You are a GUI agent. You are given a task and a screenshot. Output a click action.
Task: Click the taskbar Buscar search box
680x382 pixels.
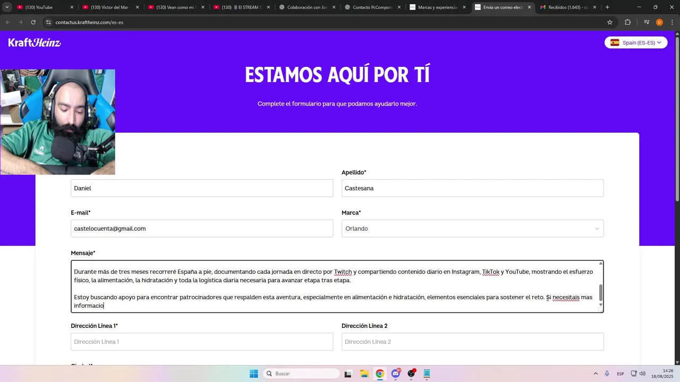[x=301, y=374]
